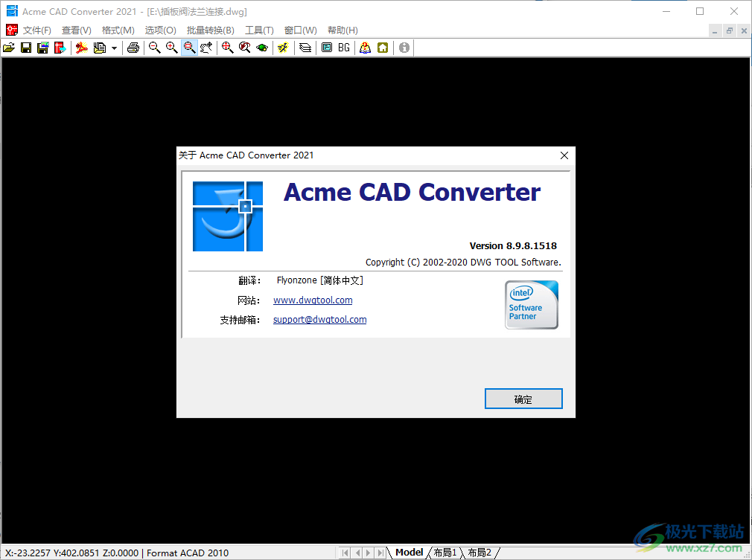The height and width of the screenshot is (560, 752).
Task: Toggle background color with BG button
Action: point(344,48)
